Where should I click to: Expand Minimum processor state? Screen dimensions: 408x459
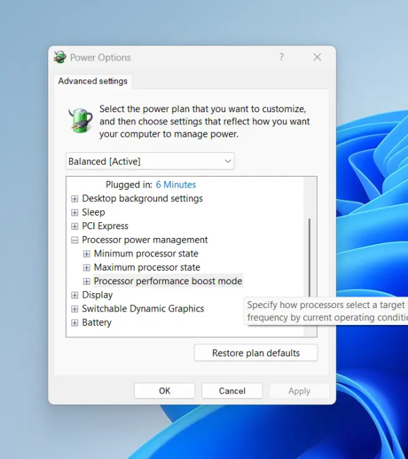pos(86,254)
